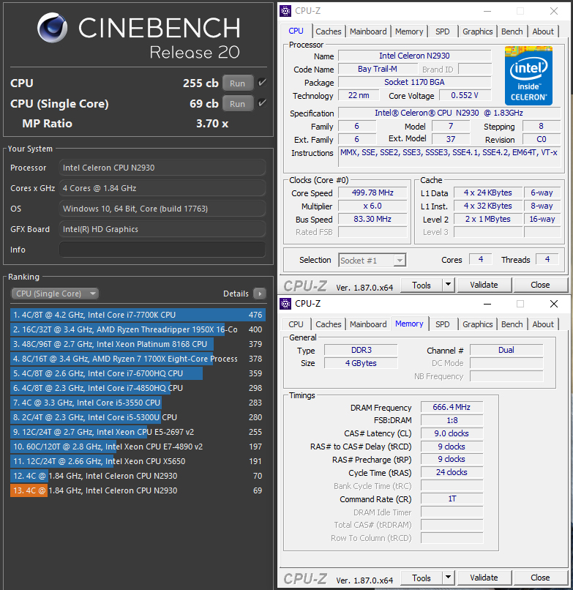
Task: Select CPU tab in bottom CPU-Z window
Action: pyautogui.click(x=296, y=324)
